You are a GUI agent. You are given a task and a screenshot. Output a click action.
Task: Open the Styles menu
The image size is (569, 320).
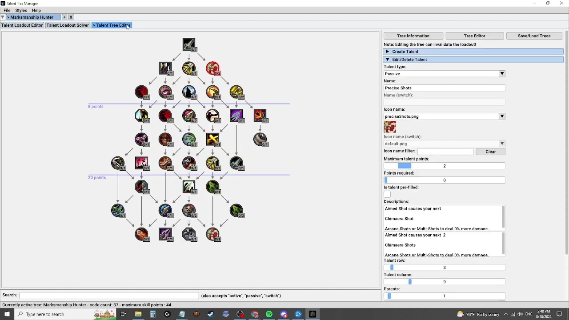tap(21, 10)
